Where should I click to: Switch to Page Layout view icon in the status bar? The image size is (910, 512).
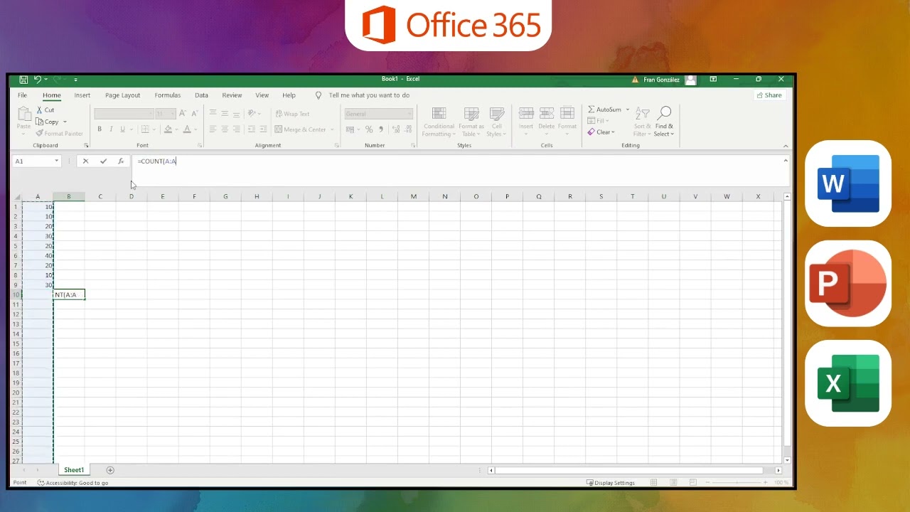[673, 483]
